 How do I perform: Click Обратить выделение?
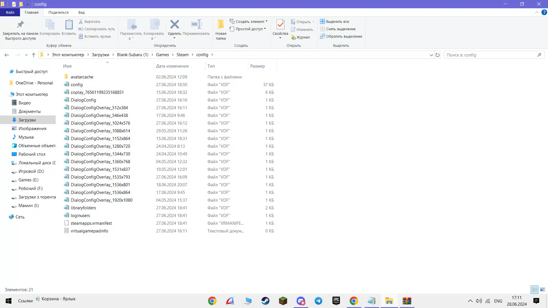tap(341, 36)
